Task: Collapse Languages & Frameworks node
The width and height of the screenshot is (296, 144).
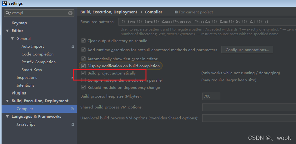Action: click(x=8, y=117)
